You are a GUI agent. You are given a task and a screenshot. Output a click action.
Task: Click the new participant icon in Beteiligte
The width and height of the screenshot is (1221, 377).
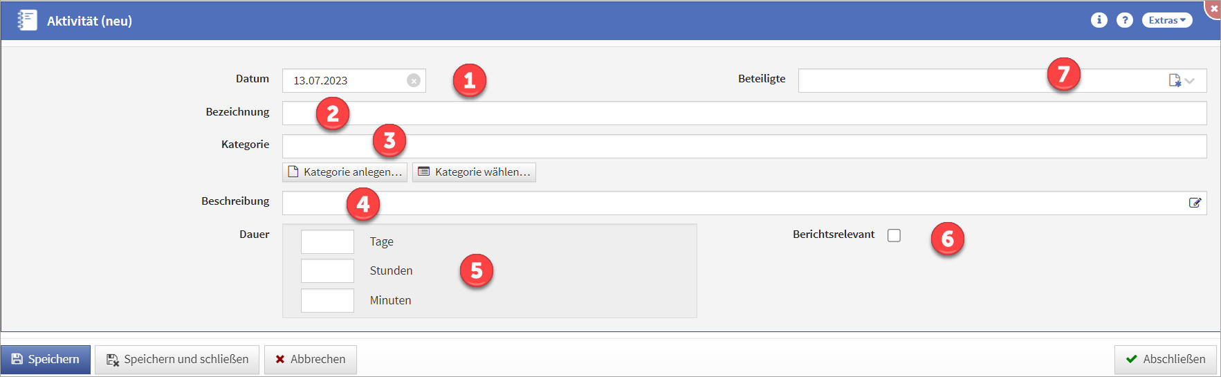click(1174, 81)
